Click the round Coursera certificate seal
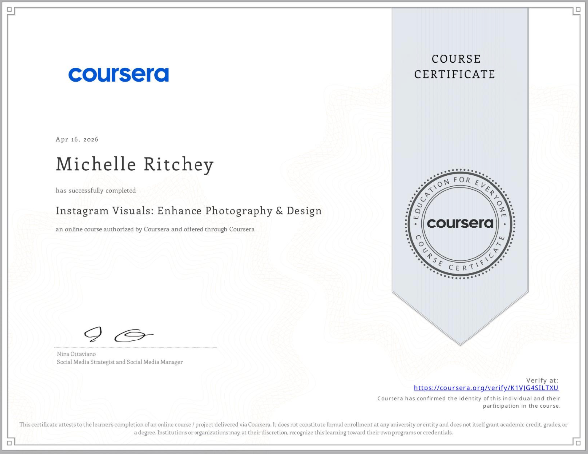 coord(460,224)
